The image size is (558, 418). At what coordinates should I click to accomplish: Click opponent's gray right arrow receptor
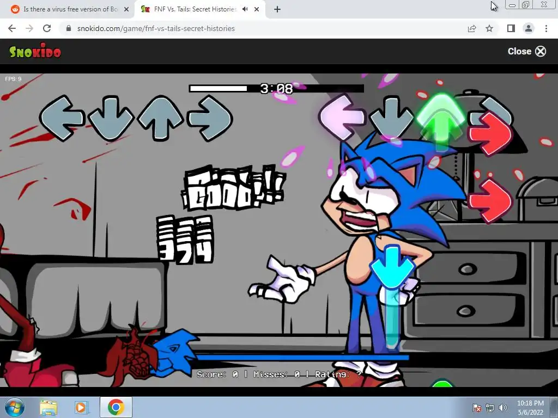click(210, 118)
